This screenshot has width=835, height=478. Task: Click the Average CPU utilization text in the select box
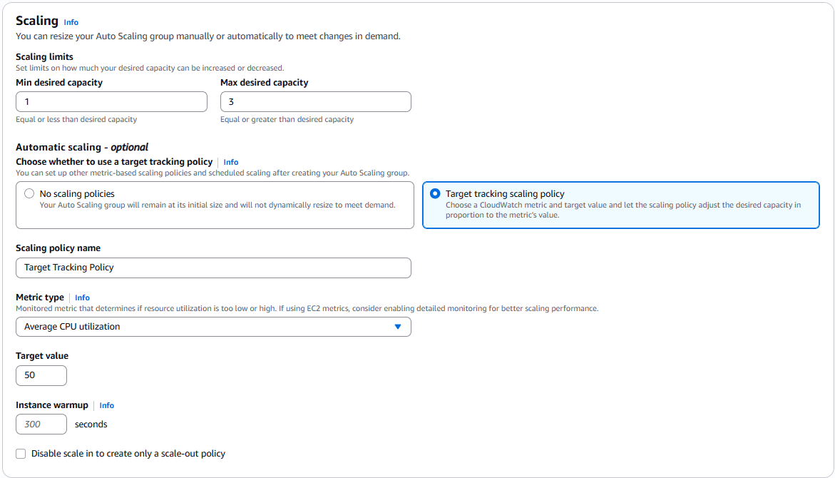[72, 327]
